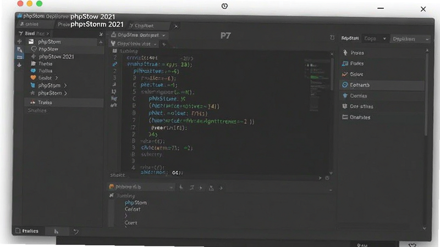
Task: Select the 'phpStow 2021' item in the left tree
Action: (x=57, y=57)
